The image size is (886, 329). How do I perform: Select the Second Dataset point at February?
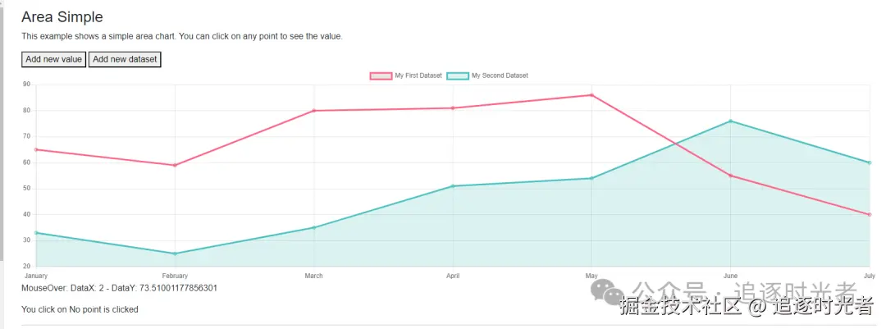pos(175,254)
